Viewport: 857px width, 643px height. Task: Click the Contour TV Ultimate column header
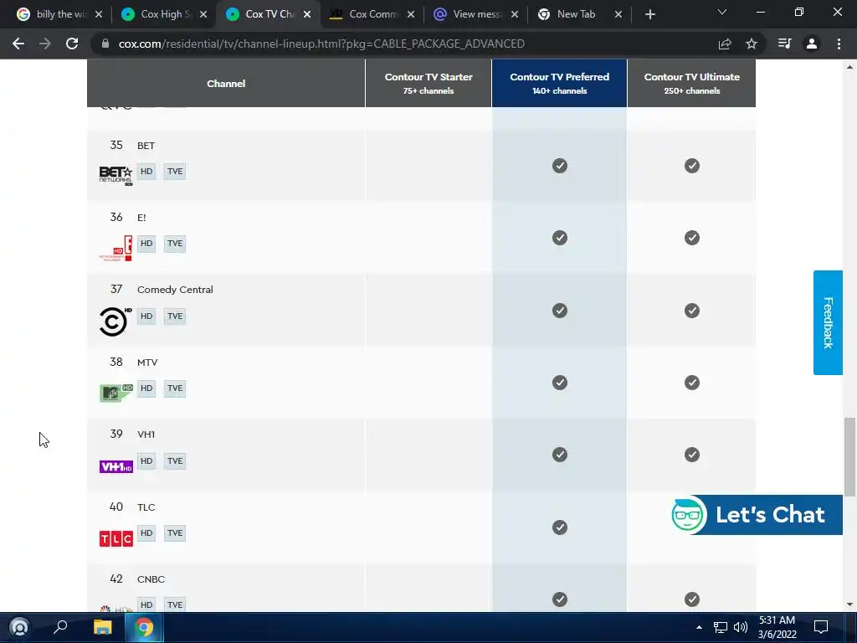click(692, 83)
